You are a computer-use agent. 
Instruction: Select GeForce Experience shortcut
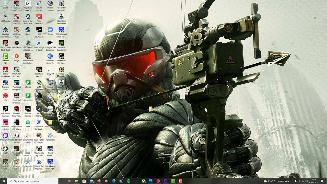(61, 46)
